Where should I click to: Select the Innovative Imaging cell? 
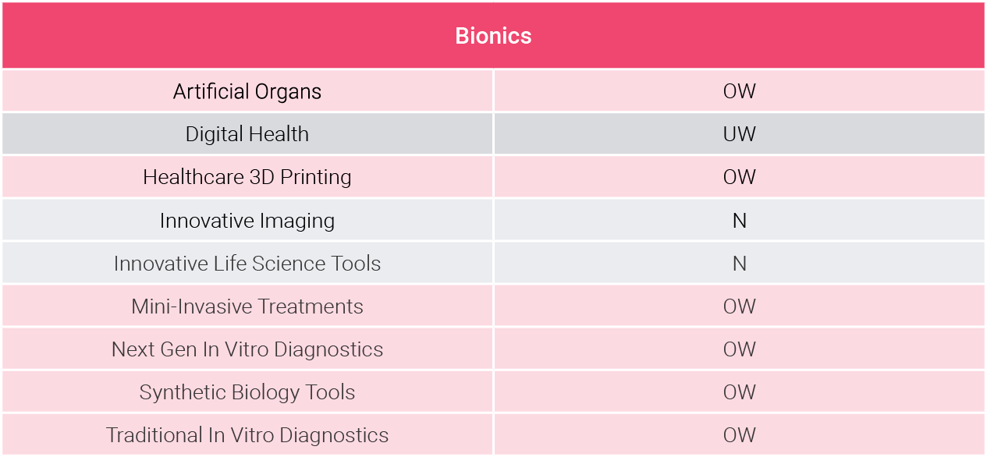pos(247,220)
